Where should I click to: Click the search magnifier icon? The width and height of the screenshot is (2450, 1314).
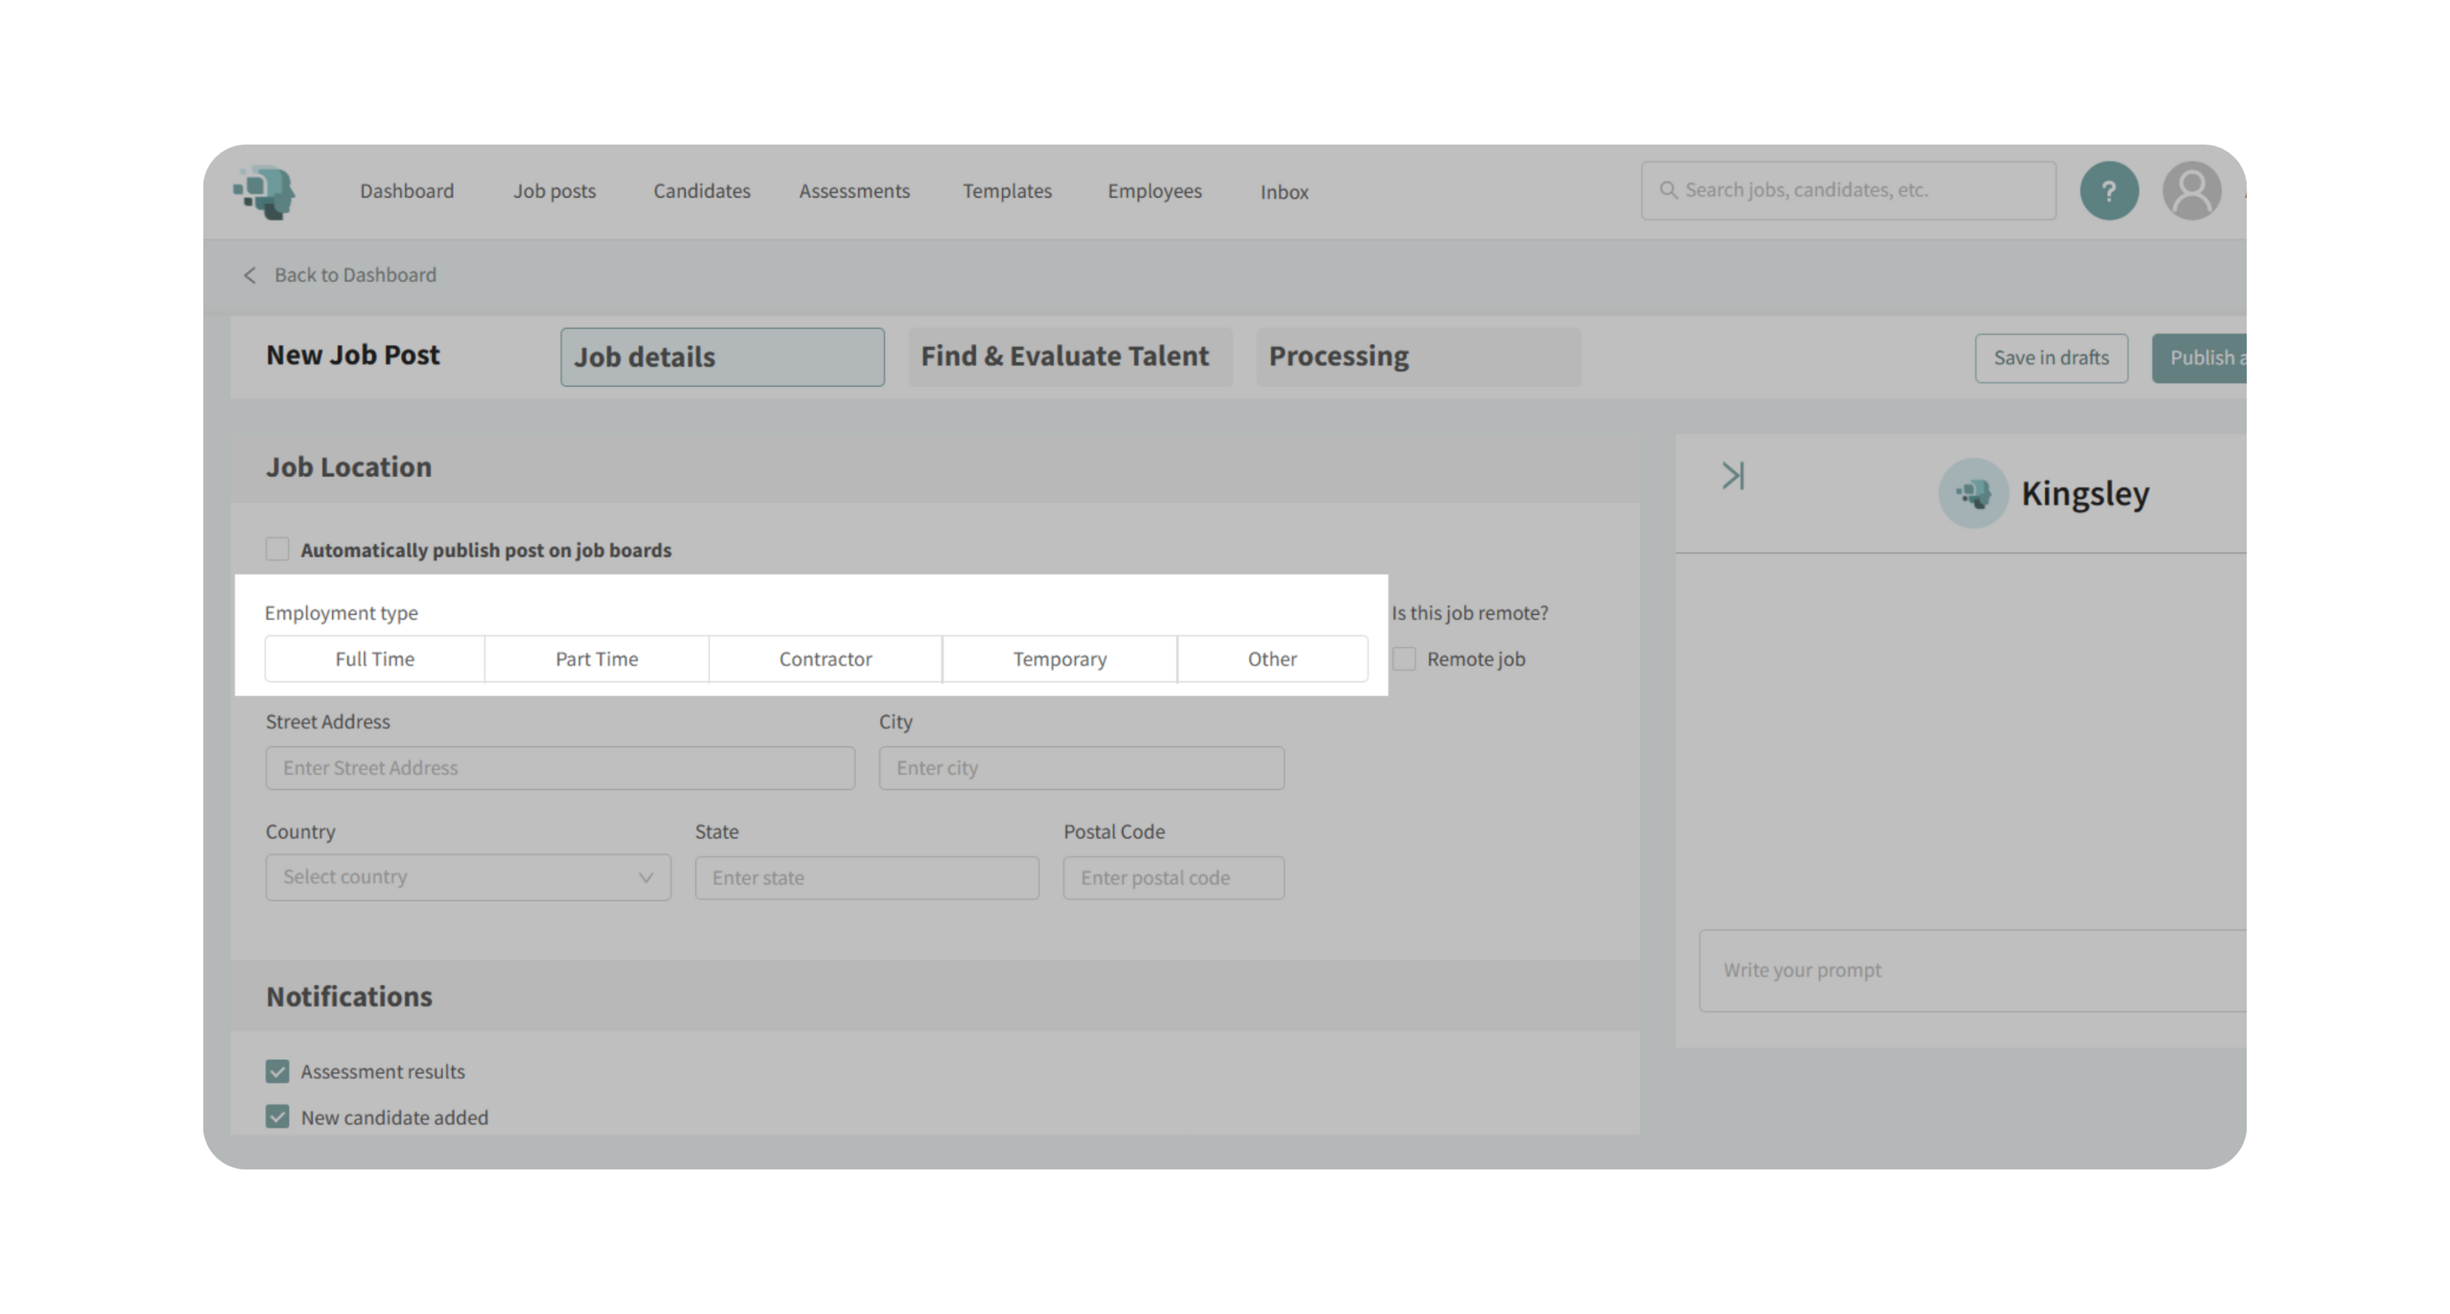pos(1668,190)
